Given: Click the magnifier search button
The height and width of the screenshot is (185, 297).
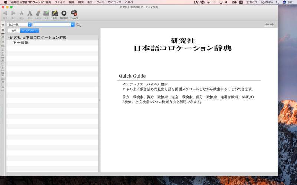Looking at the screenshot, I should point(79,24).
